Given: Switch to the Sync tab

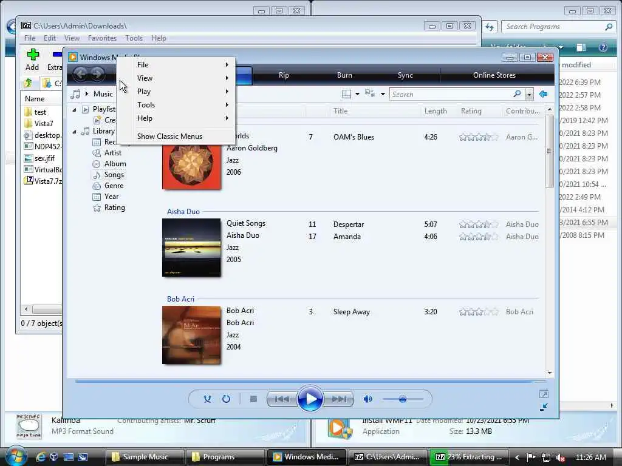Looking at the screenshot, I should tap(405, 75).
